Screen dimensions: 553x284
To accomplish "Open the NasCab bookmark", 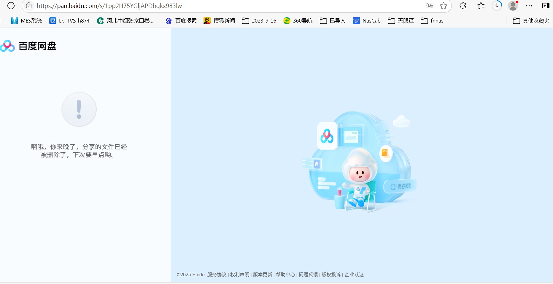I will (x=367, y=21).
